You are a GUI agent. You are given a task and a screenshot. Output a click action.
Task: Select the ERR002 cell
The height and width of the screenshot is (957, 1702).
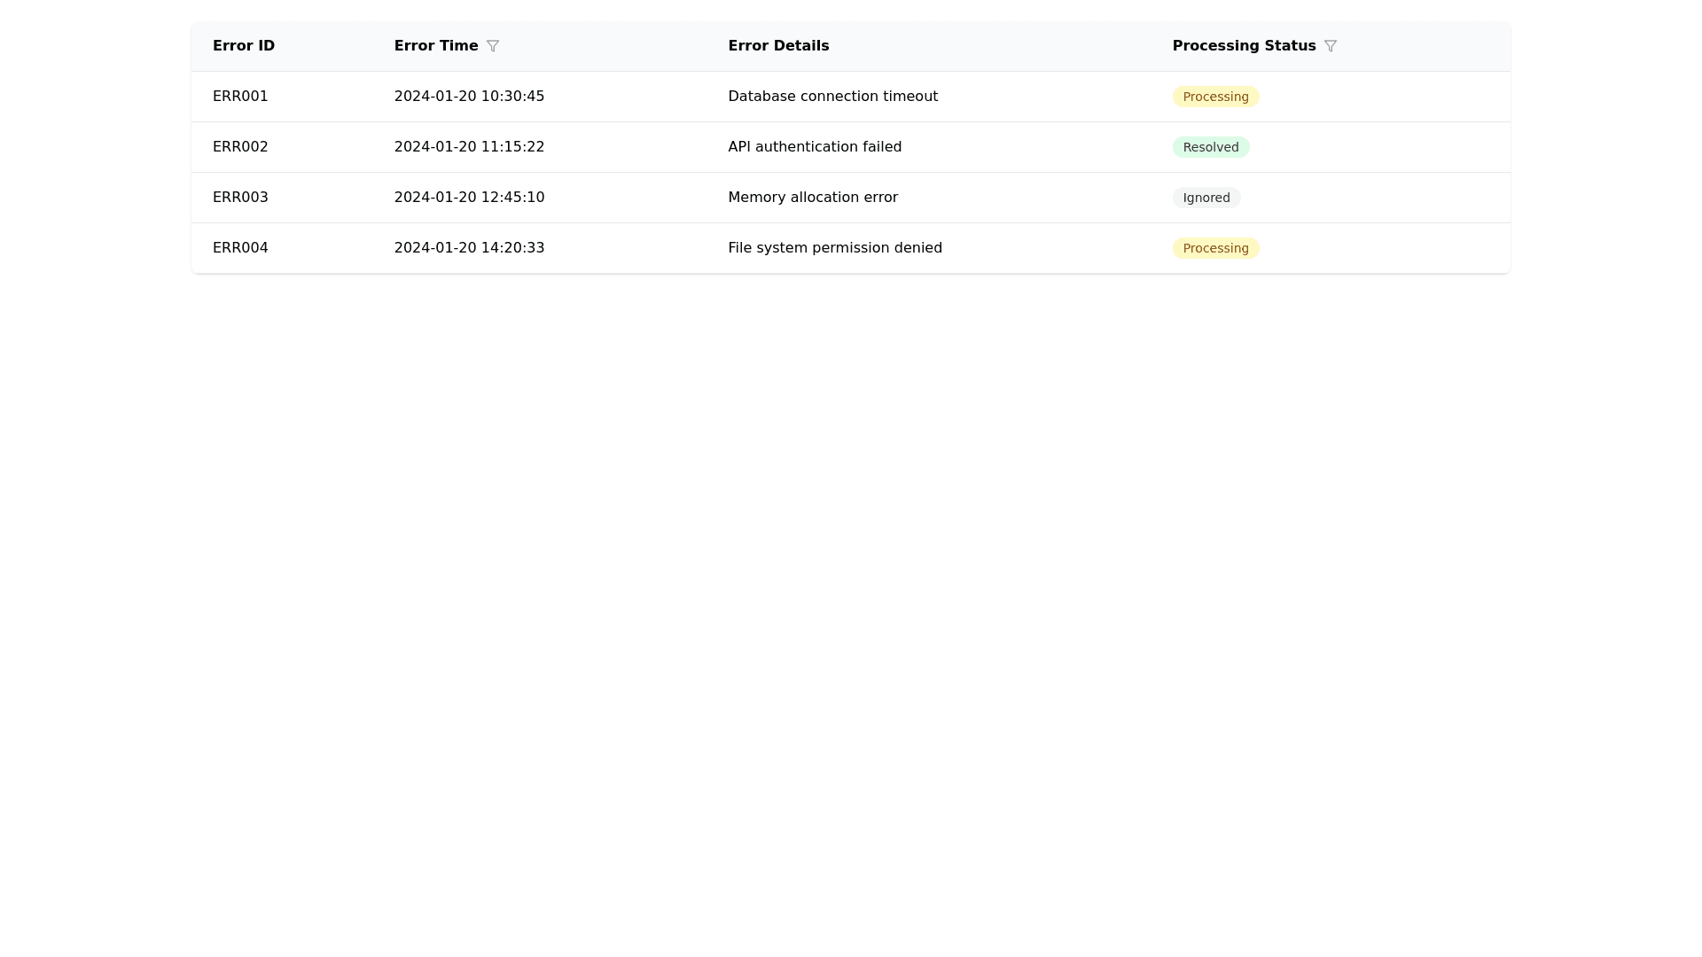click(x=240, y=147)
